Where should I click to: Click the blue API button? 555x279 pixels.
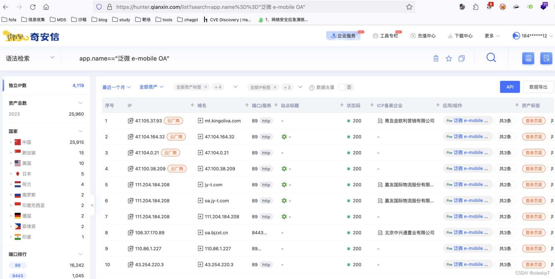(510, 87)
